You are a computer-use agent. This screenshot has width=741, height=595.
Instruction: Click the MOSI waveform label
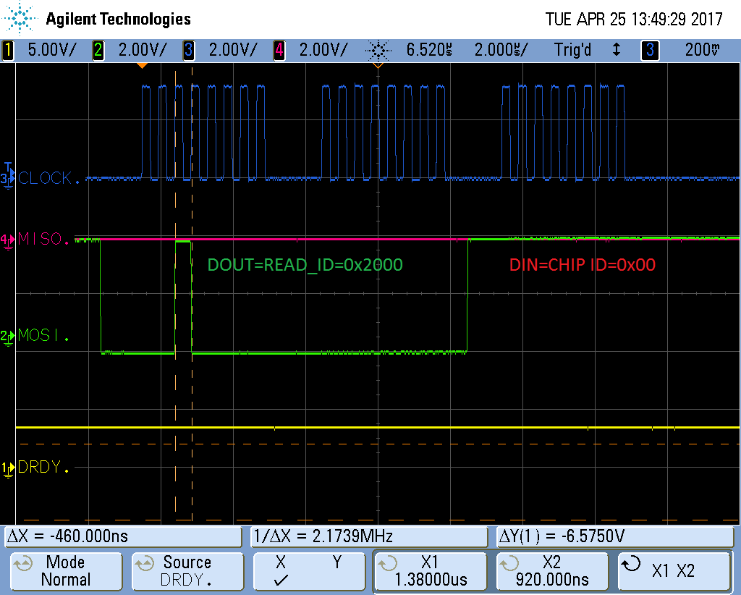tap(43, 335)
